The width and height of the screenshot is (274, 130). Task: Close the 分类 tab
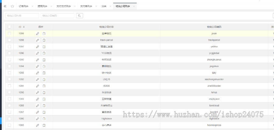[110, 6]
